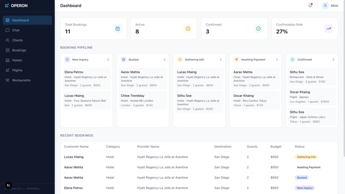The width and height of the screenshot is (345, 194).
Task: Open Chloe Tremblay's Hostel 66 London card
Action: (143, 100)
